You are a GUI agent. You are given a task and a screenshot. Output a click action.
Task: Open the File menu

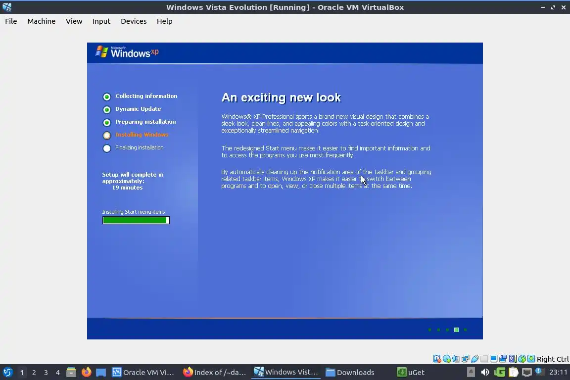11,21
